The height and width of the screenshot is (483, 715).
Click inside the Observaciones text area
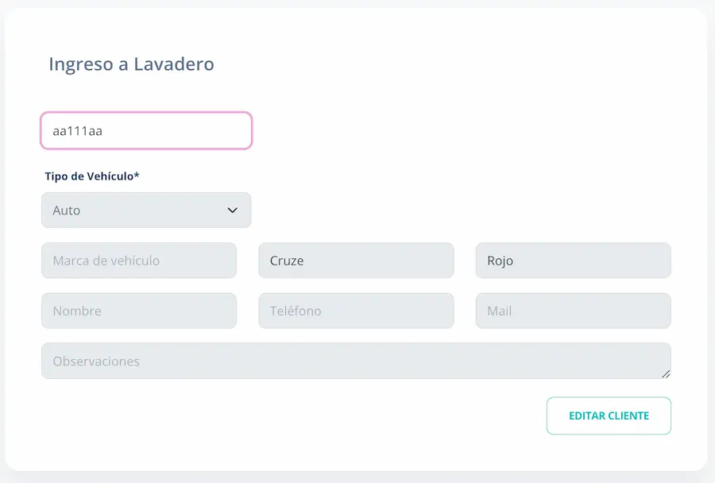[x=356, y=360]
